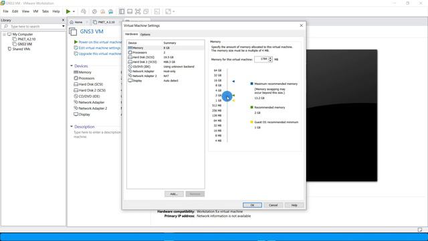The width and height of the screenshot is (428, 241).
Task: Select GNS3 VM in the Library tree
Action: click(x=25, y=44)
